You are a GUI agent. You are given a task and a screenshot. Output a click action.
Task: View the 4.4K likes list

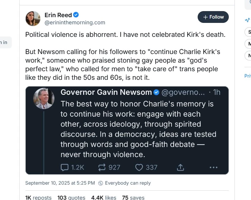pyautogui.click(x=104, y=197)
